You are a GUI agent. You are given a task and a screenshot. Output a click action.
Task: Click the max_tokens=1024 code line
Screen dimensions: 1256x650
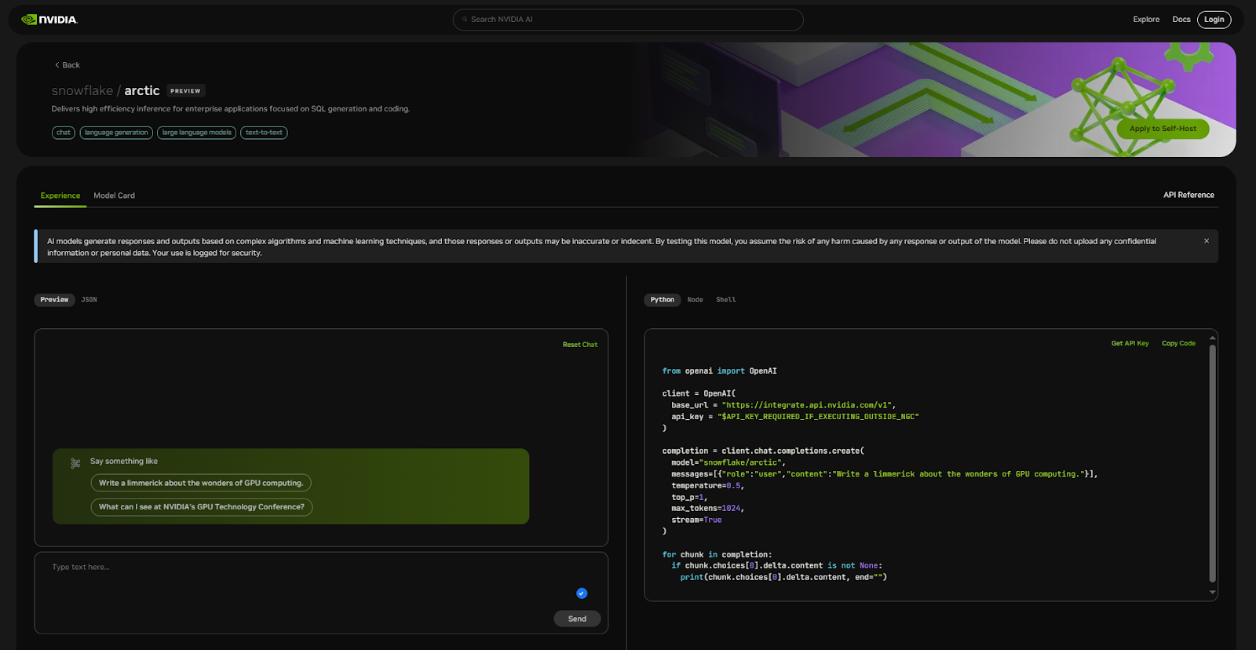(x=707, y=509)
